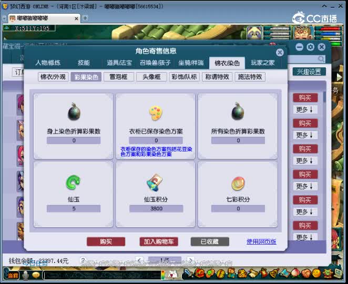
Task: Click the 购买 button at dialog bottom
Action: tap(106, 241)
